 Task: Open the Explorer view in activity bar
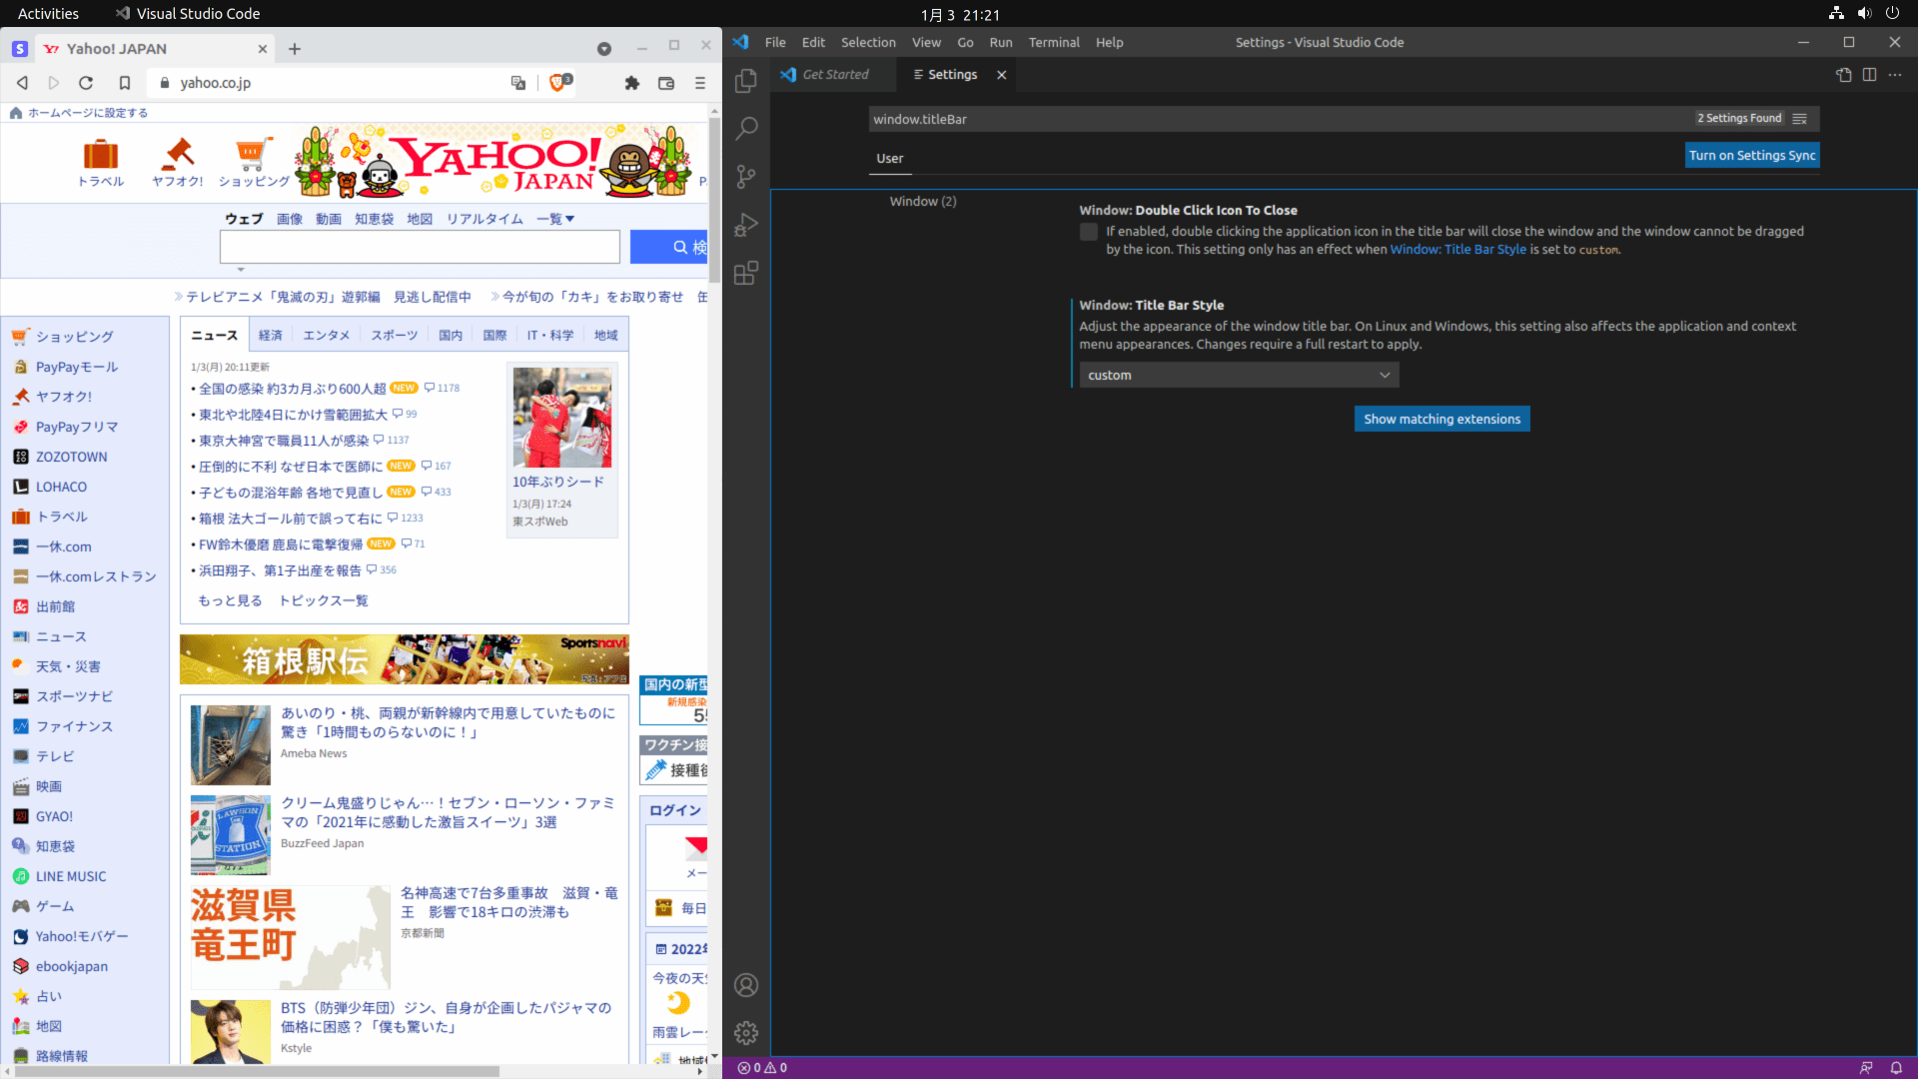745,81
